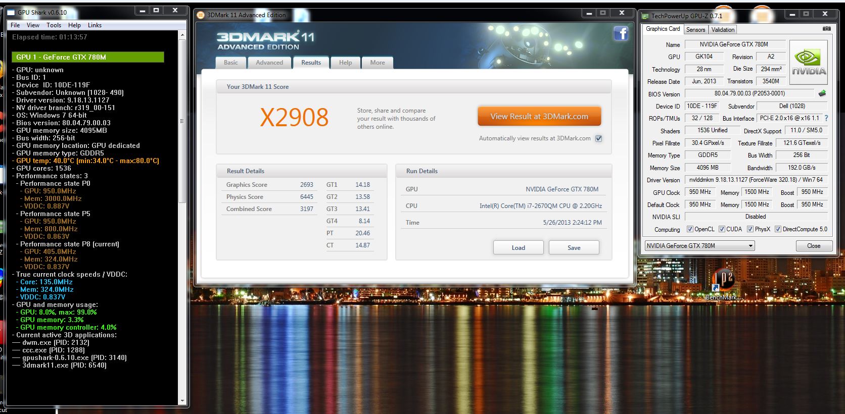Open the Help menu in GPU Shark
This screenshot has height=414, width=845.
click(x=74, y=25)
